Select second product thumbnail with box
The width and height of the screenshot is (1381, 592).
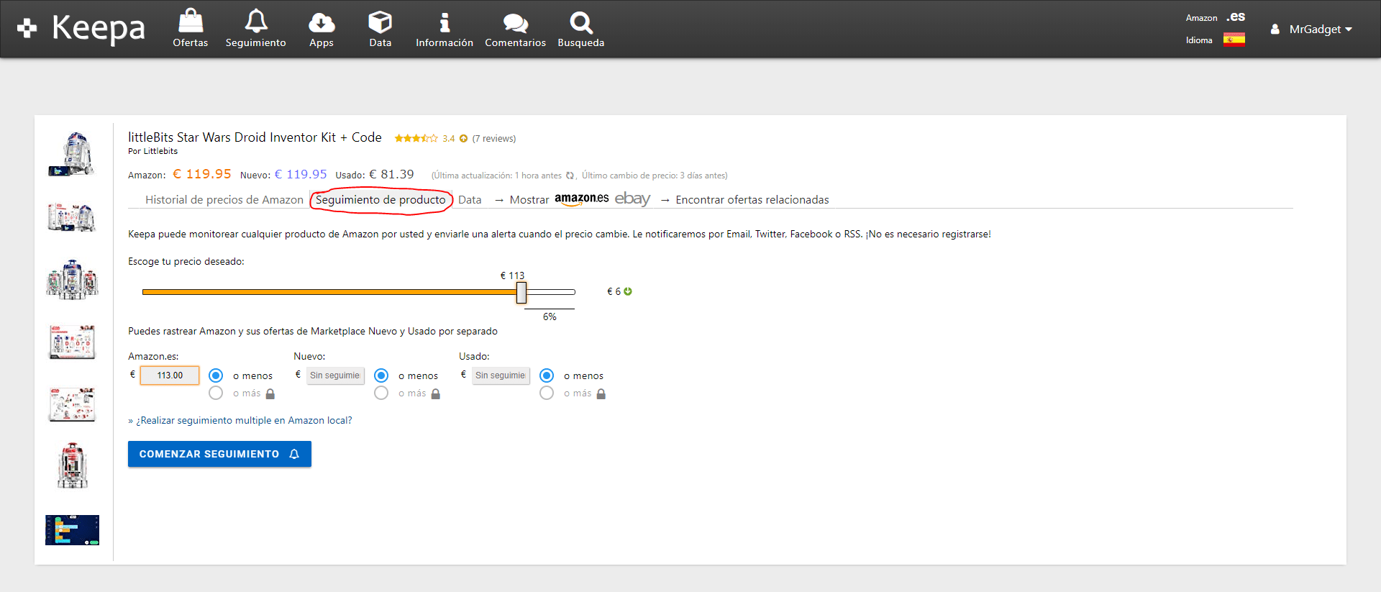[72, 217]
